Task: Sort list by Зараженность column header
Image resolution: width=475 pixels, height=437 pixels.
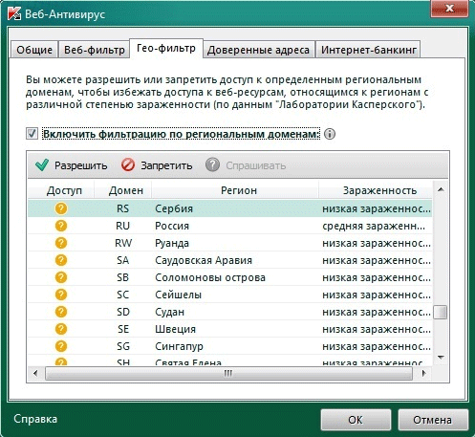Action: coord(379,190)
